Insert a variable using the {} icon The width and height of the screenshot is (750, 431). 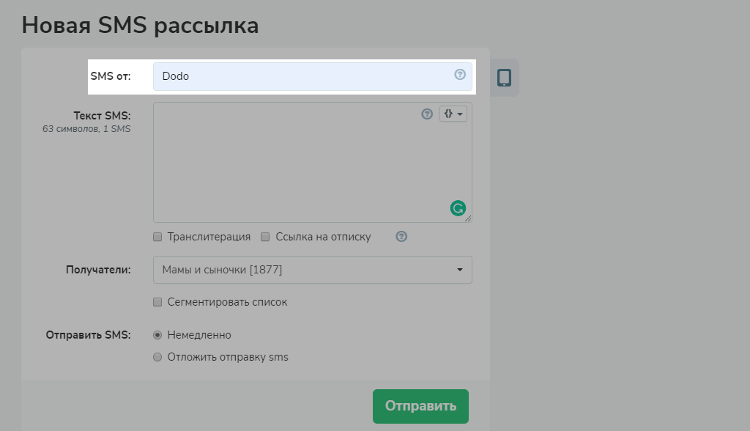click(x=448, y=114)
